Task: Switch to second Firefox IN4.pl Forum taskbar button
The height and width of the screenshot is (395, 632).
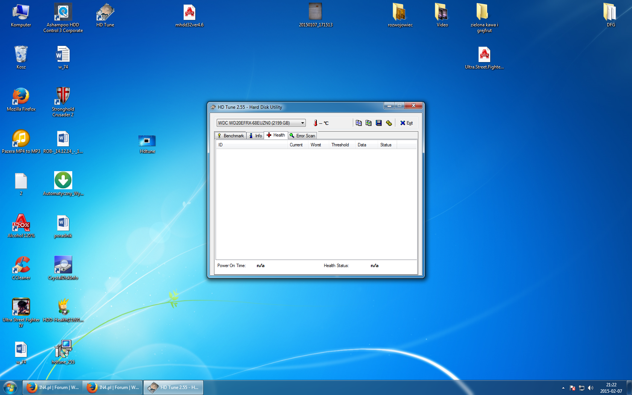Action: point(112,387)
